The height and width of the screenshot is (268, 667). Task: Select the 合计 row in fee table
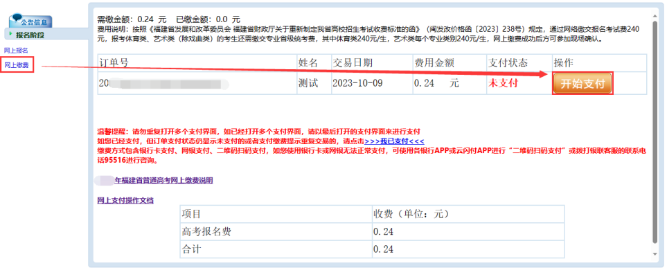tap(372, 249)
